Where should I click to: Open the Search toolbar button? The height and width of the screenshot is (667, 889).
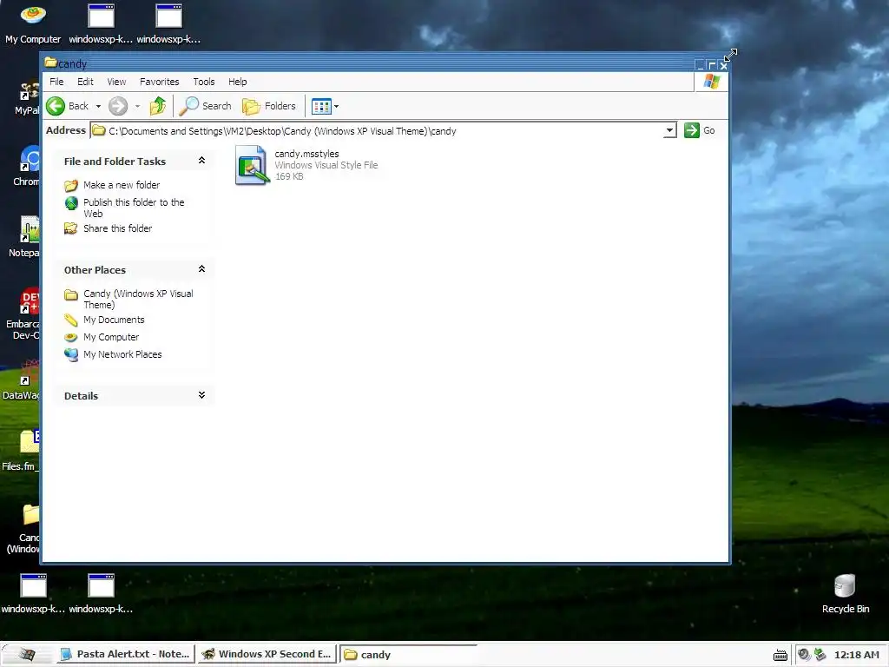point(205,106)
